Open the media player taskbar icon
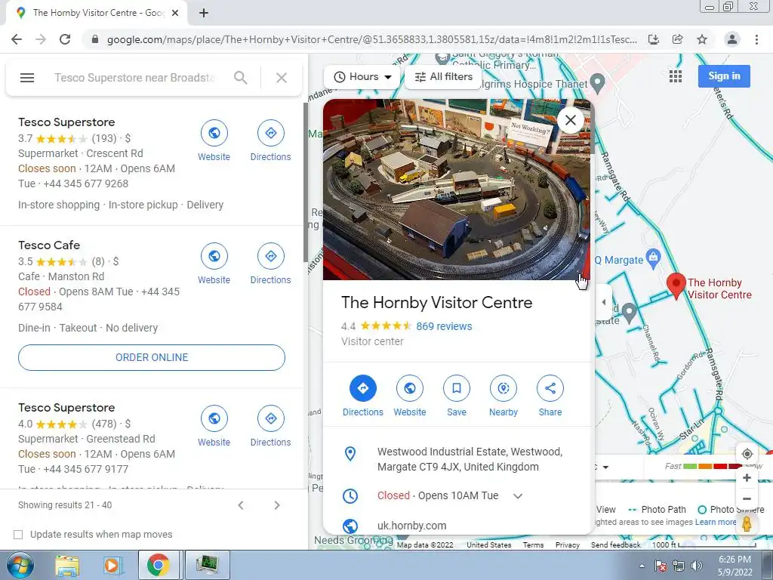 (x=112, y=566)
